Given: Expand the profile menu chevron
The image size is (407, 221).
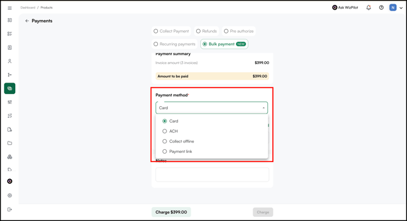Looking at the screenshot, I should 401,8.
